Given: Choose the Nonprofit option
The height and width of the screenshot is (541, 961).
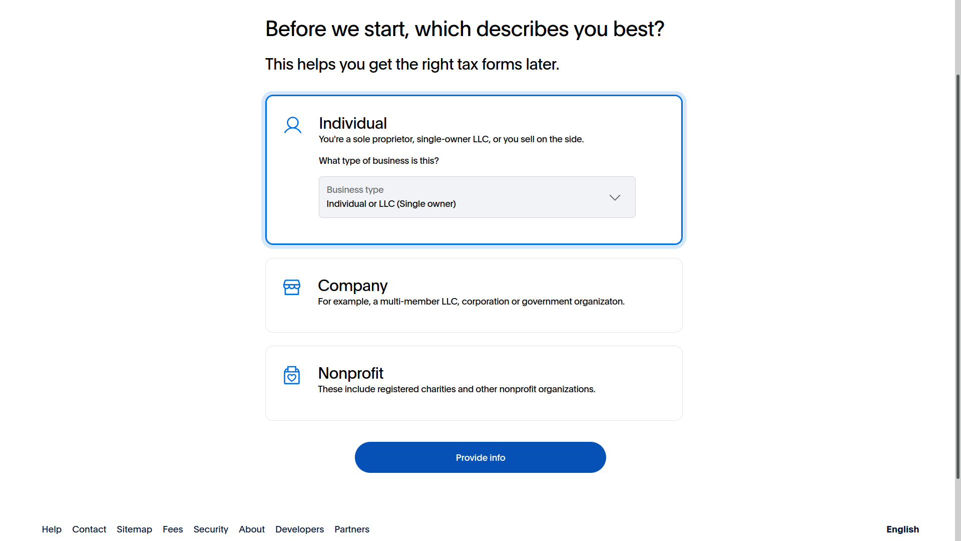Looking at the screenshot, I should point(473,383).
